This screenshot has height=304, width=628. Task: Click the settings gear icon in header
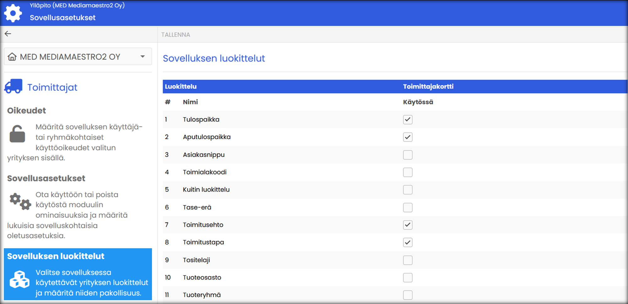(x=13, y=13)
